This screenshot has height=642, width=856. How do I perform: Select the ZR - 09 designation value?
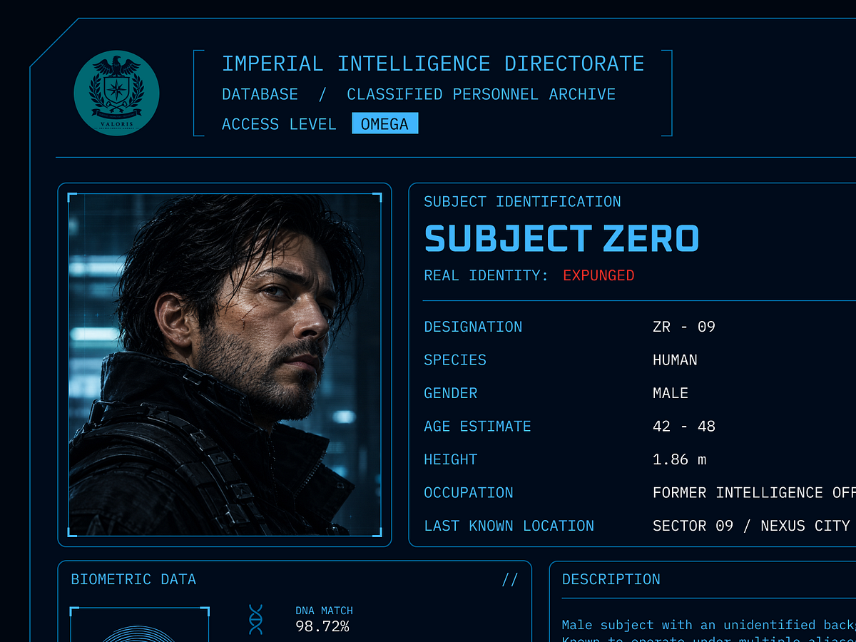point(683,327)
